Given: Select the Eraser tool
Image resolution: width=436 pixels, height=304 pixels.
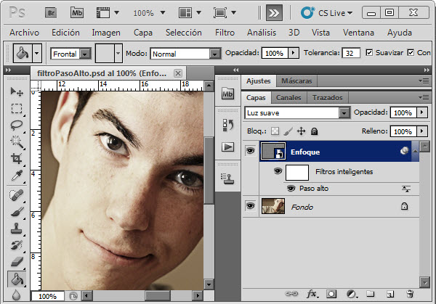Looking at the screenshot, I should tap(17, 262).
